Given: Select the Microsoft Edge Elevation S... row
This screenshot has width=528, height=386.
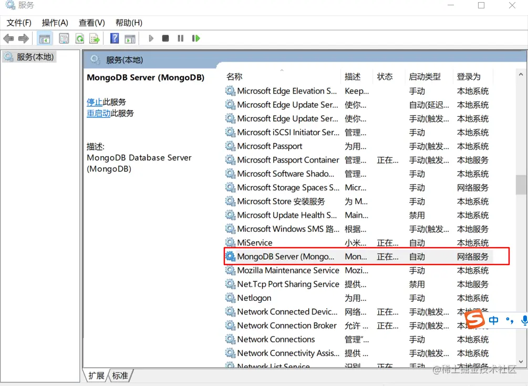Looking at the screenshot, I should click(358, 91).
